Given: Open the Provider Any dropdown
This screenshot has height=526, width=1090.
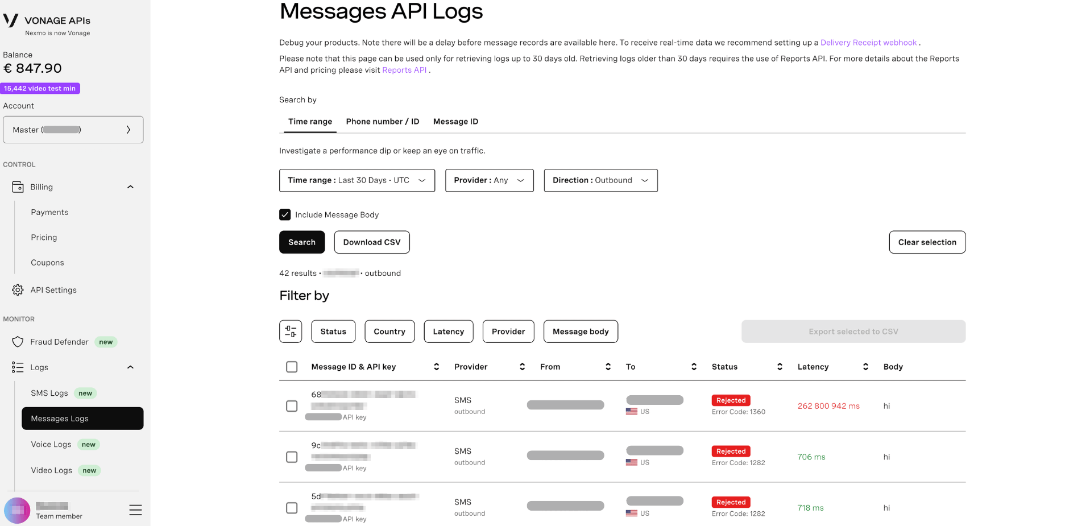Looking at the screenshot, I should 489,180.
